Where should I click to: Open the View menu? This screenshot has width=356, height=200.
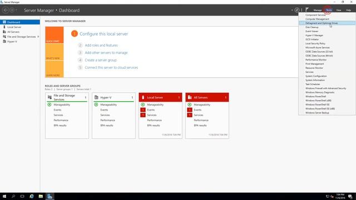[339, 10]
